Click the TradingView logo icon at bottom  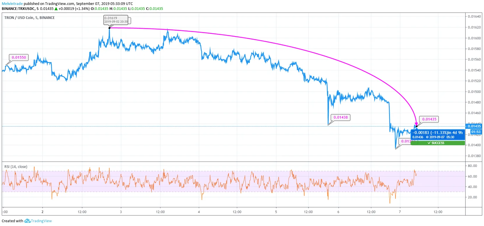[x=27, y=221]
